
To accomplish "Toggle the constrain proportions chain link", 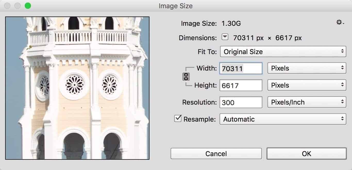I will (x=186, y=77).
